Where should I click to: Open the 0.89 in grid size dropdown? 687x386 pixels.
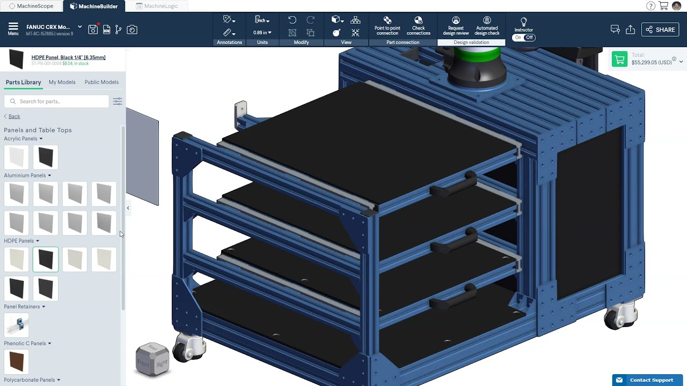click(262, 33)
